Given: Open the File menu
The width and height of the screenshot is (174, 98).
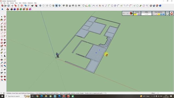Looking at the screenshot, I should pos(1,3).
